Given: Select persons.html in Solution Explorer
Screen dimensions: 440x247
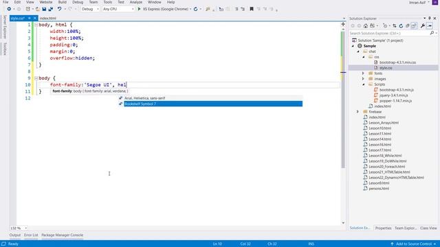Looking at the screenshot, I should 379,189.
